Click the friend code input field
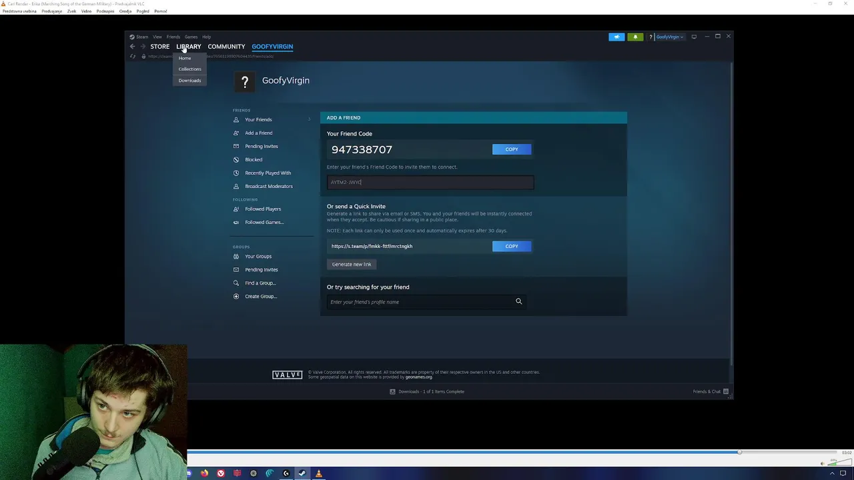Viewport: 854px width, 480px height. [x=430, y=182]
